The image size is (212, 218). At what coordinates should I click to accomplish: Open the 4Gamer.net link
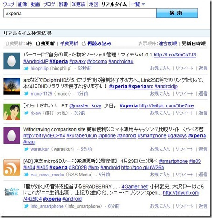134,187
